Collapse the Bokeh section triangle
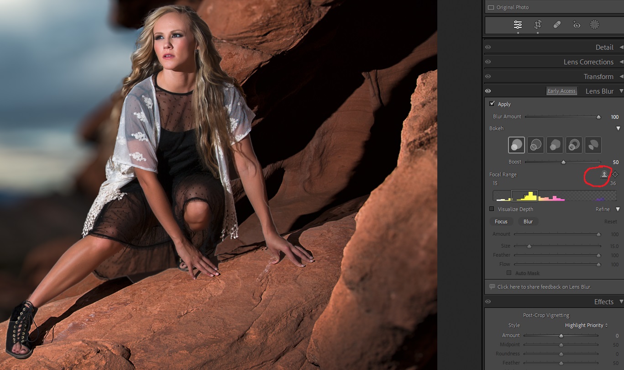Image resolution: width=624 pixels, height=370 pixels. point(618,128)
